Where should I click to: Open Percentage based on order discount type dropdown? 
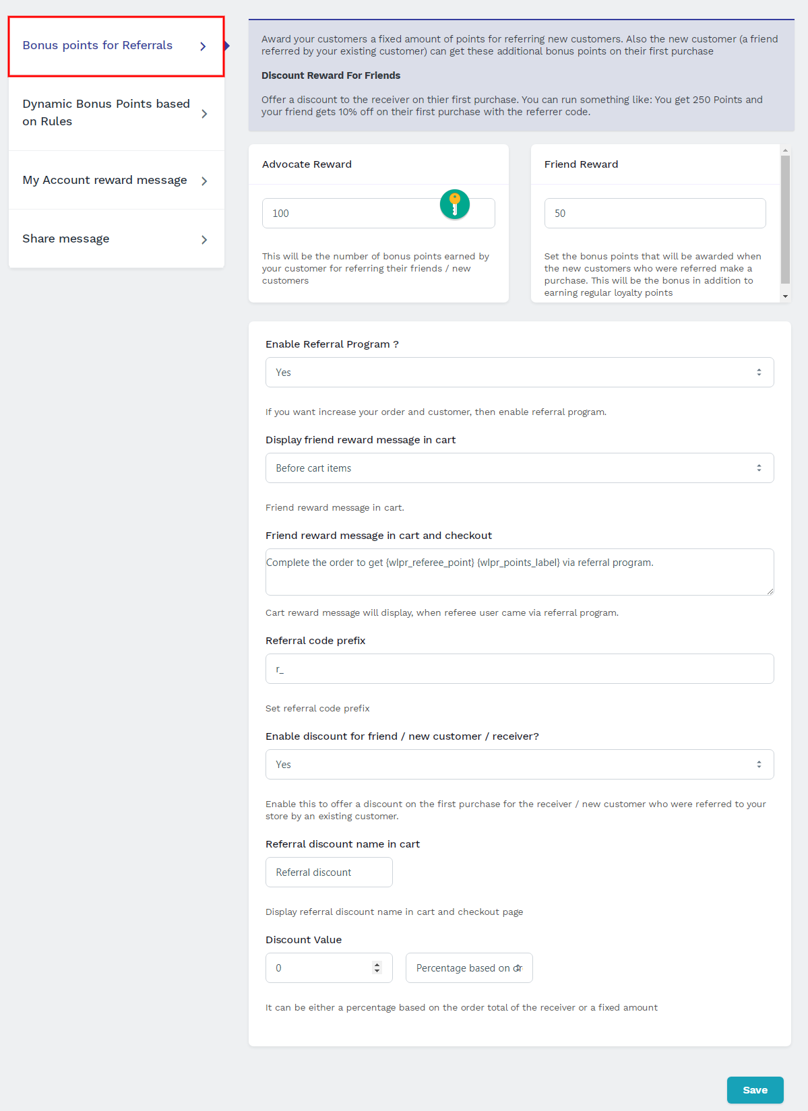click(x=469, y=968)
